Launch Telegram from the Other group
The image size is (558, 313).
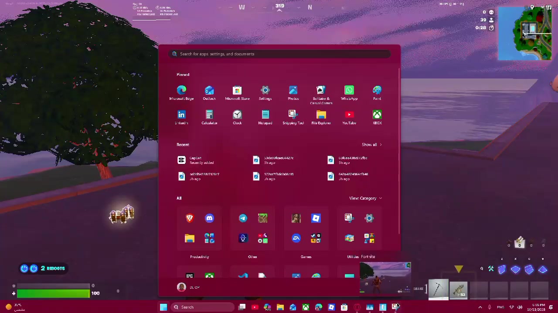pyautogui.click(x=243, y=218)
